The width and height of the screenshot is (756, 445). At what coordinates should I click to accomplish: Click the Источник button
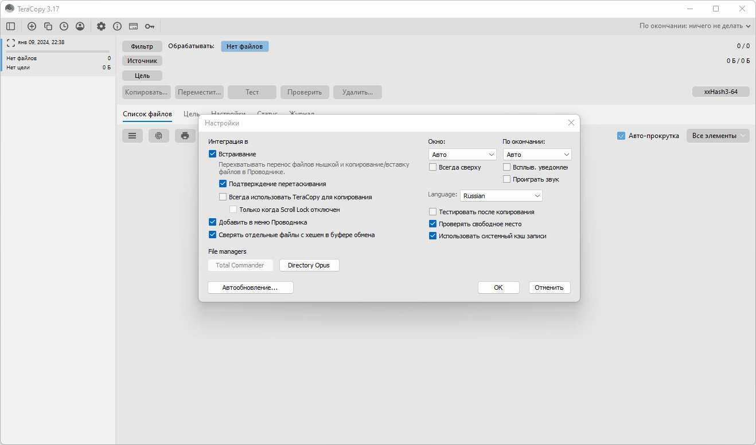[x=142, y=61]
